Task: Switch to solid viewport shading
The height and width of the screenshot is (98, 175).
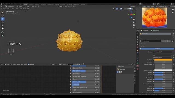Action: click(x=129, y=9)
